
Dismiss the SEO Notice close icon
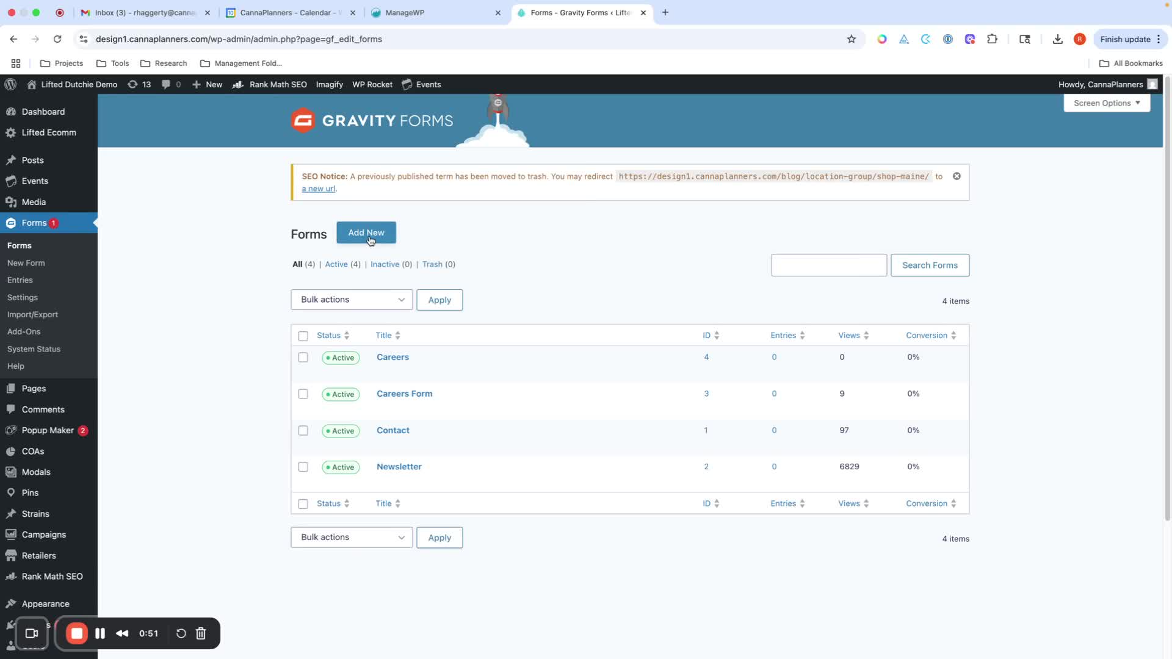pos(957,176)
